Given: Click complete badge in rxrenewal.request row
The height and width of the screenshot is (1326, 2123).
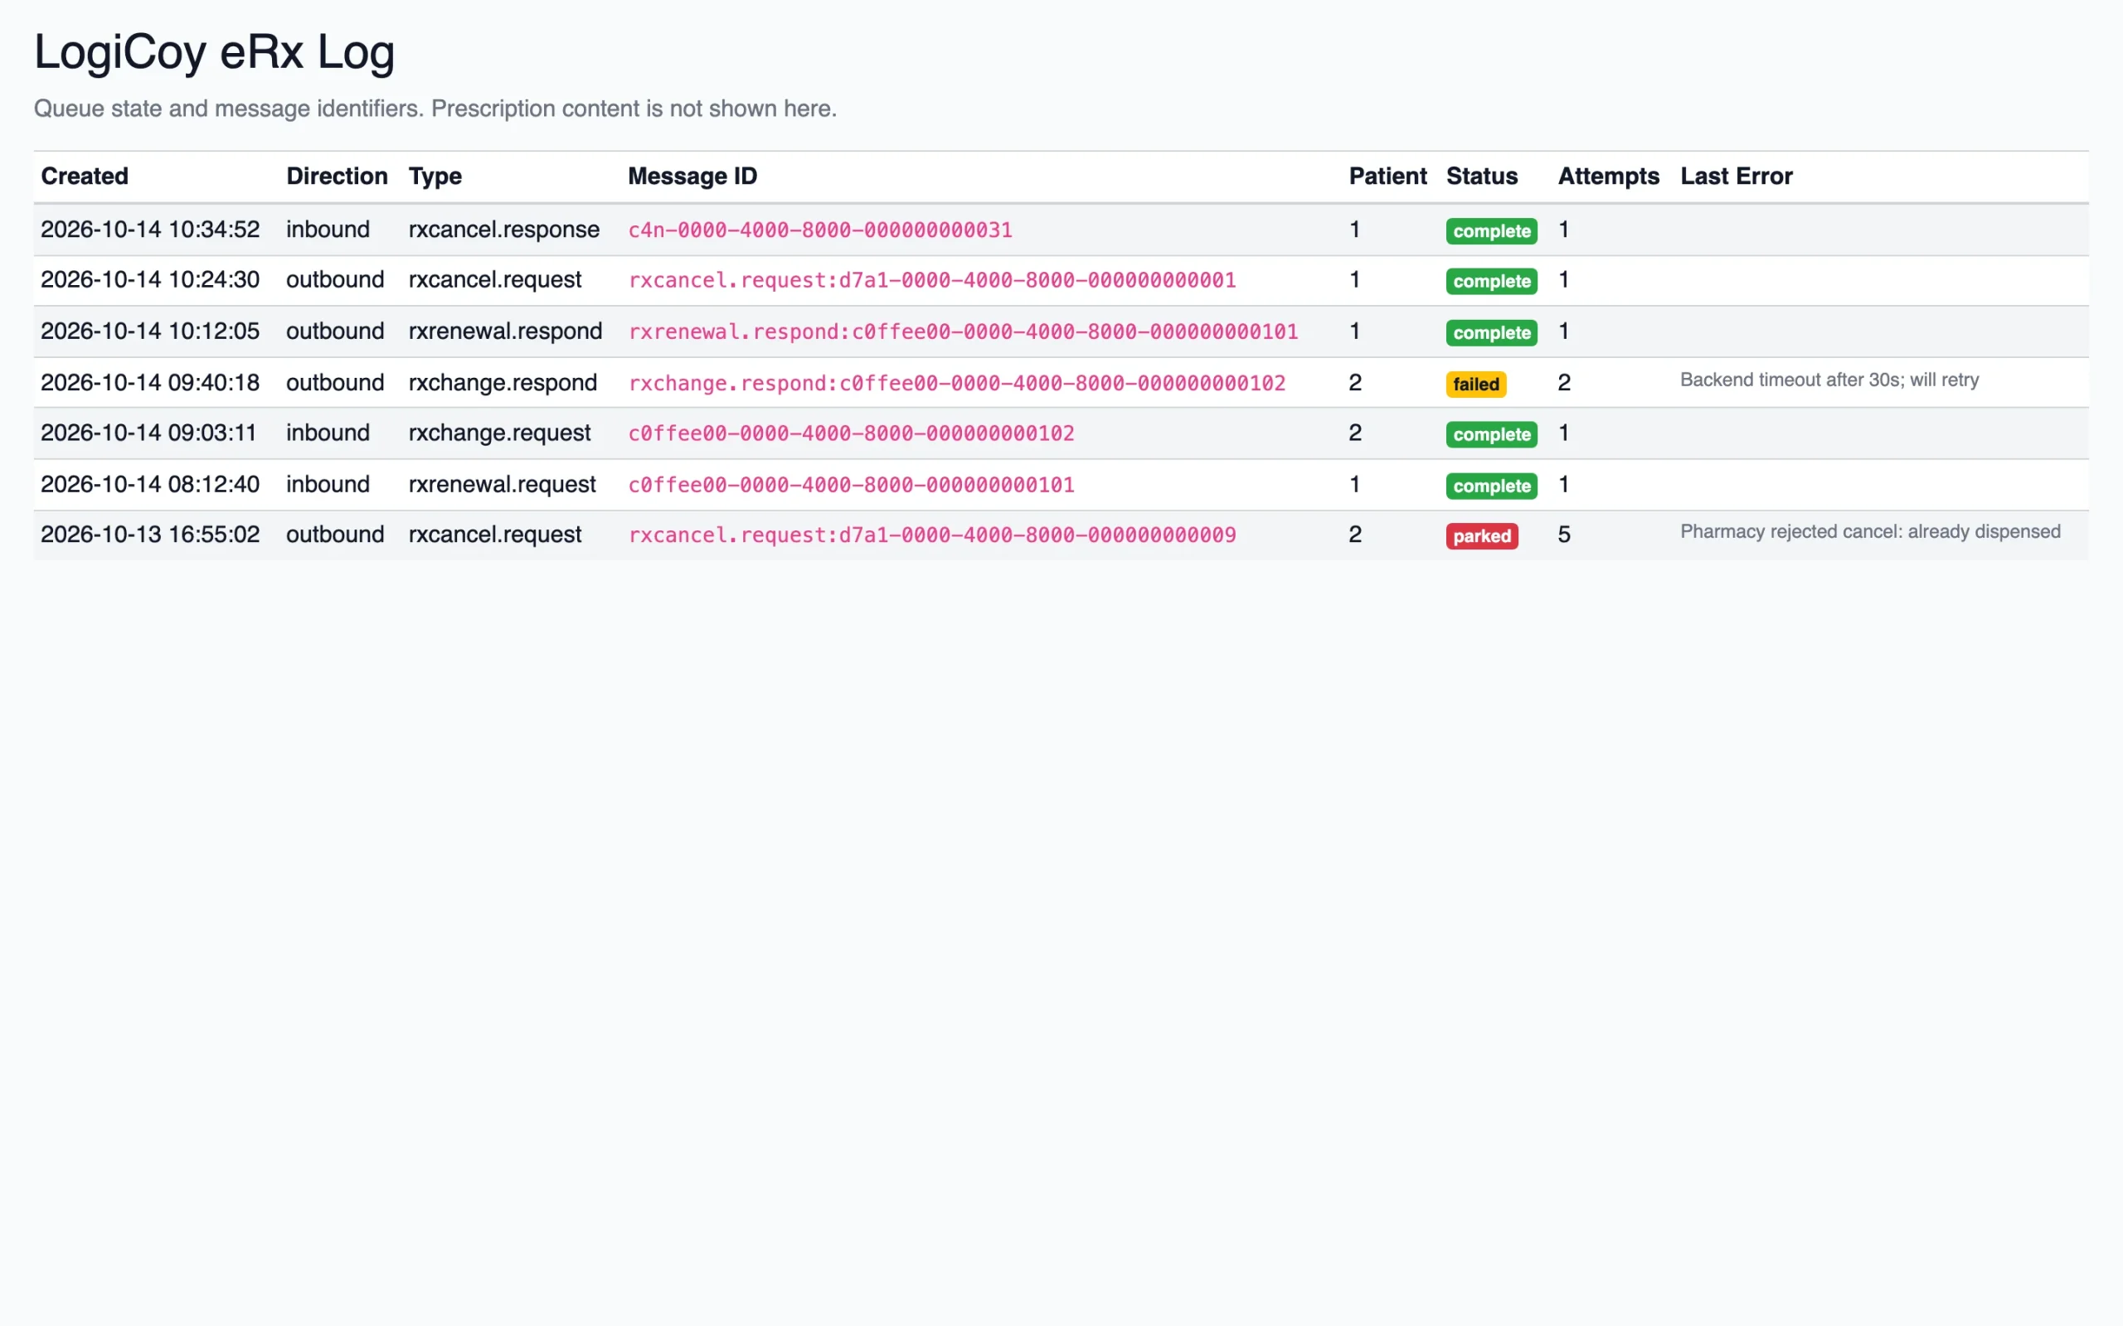Looking at the screenshot, I should [x=1491, y=486].
